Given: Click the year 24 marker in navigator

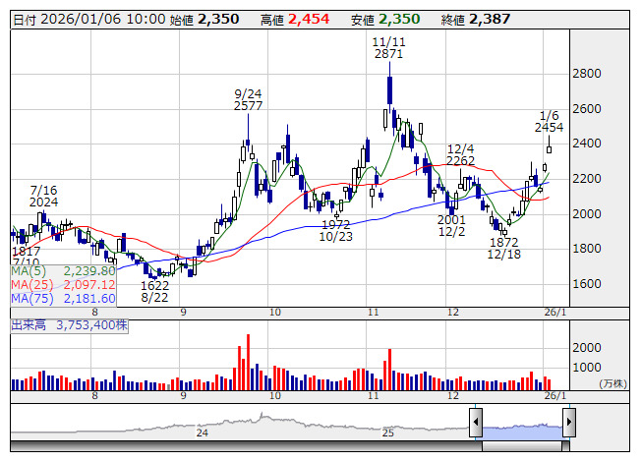Looking at the screenshot, I should pos(203,433).
